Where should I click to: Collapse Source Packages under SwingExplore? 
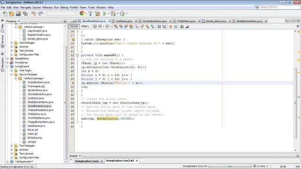[11, 74]
